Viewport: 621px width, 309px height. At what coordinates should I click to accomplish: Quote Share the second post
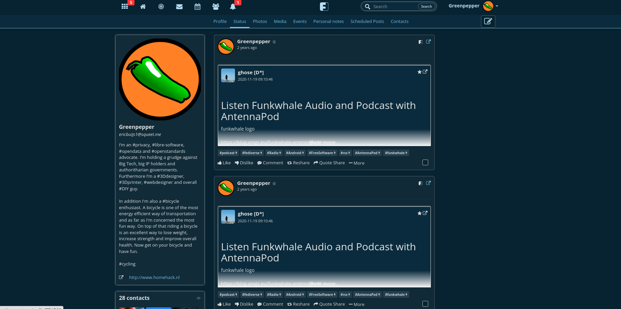tap(329, 304)
